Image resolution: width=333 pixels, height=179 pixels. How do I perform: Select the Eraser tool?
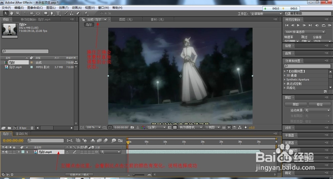[x=78, y=13]
